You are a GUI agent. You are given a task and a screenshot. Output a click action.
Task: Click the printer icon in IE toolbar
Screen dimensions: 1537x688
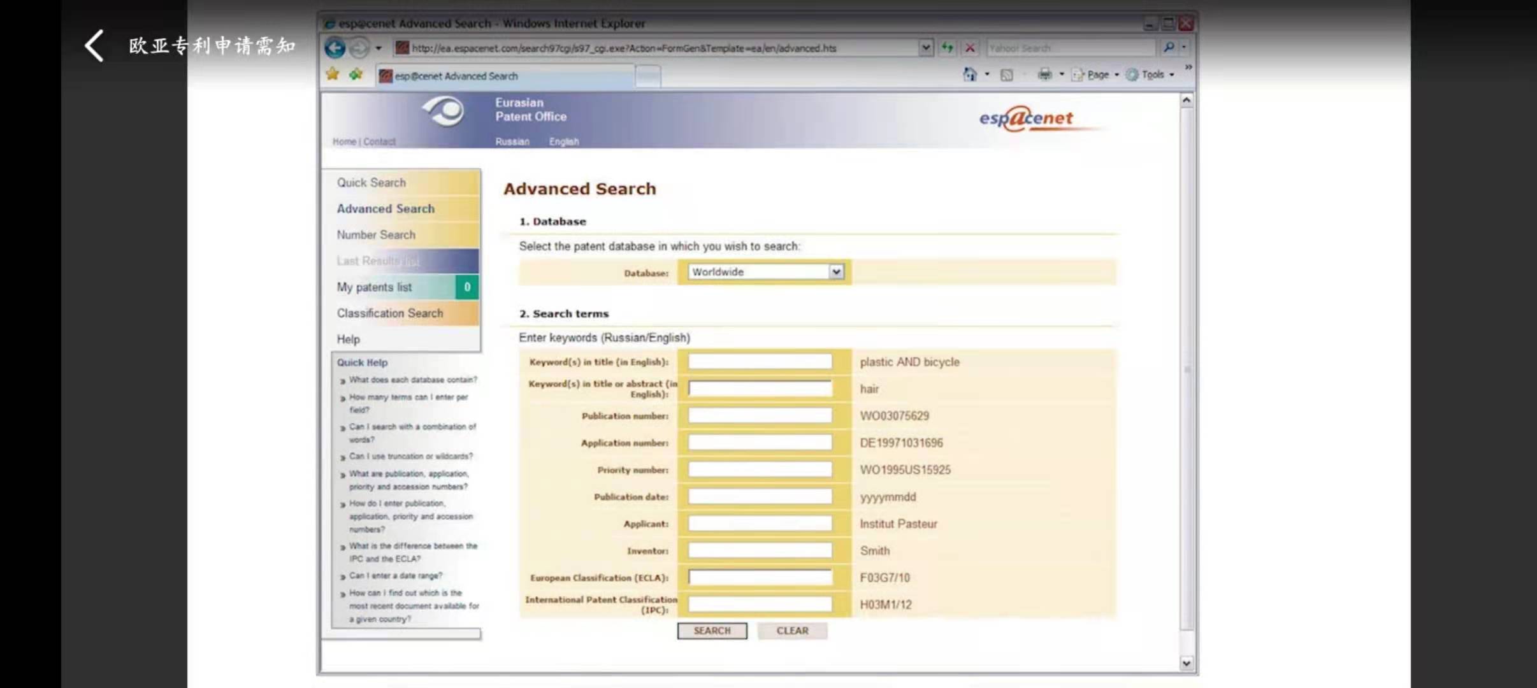coord(1044,75)
